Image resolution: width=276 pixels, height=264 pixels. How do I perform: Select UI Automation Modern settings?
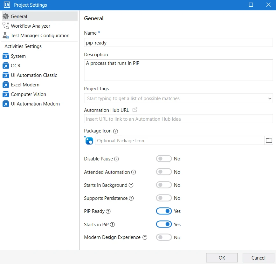point(40,104)
